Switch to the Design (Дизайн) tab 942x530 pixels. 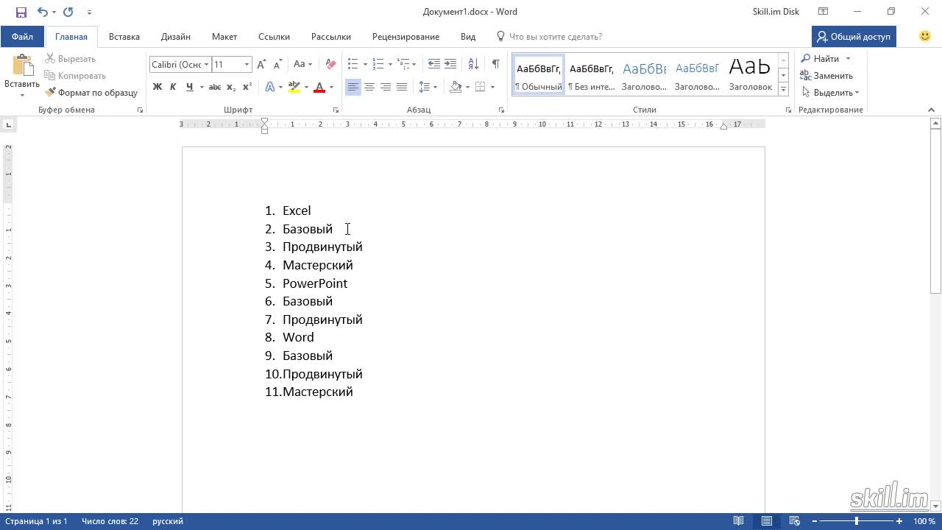click(176, 37)
